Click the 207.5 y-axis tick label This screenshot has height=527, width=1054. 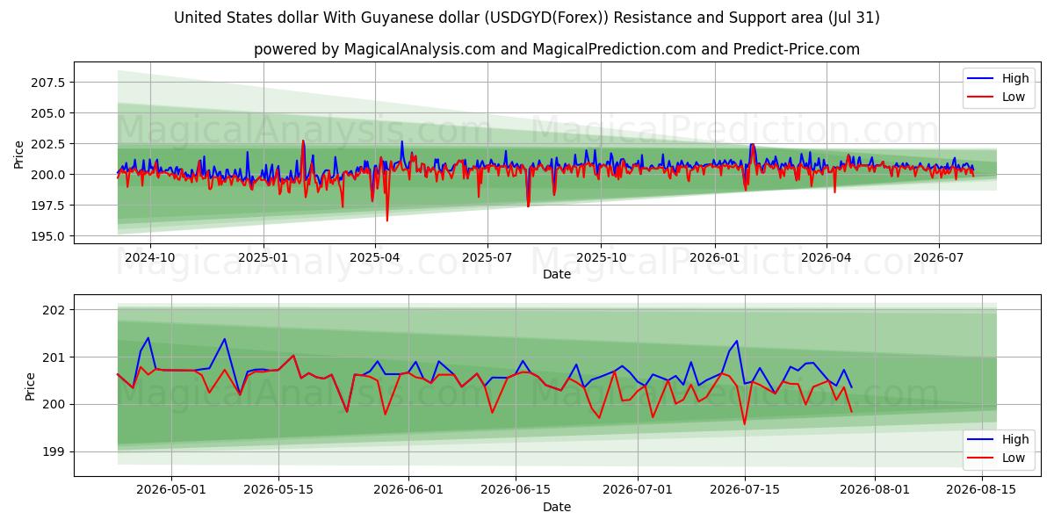click(x=49, y=83)
